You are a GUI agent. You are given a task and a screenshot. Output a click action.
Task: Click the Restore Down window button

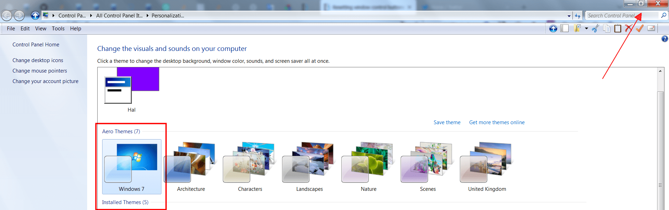[x=641, y=3]
